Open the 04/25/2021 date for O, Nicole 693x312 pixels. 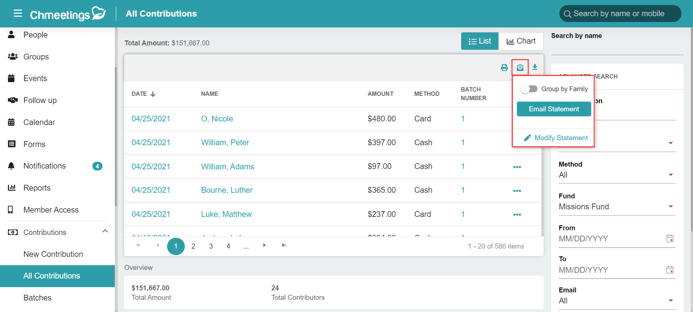[151, 119]
